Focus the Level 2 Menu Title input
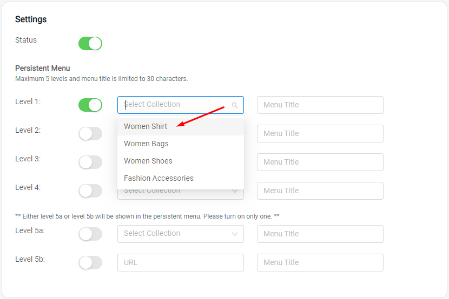The image size is (449, 299). tap(320, 133)
